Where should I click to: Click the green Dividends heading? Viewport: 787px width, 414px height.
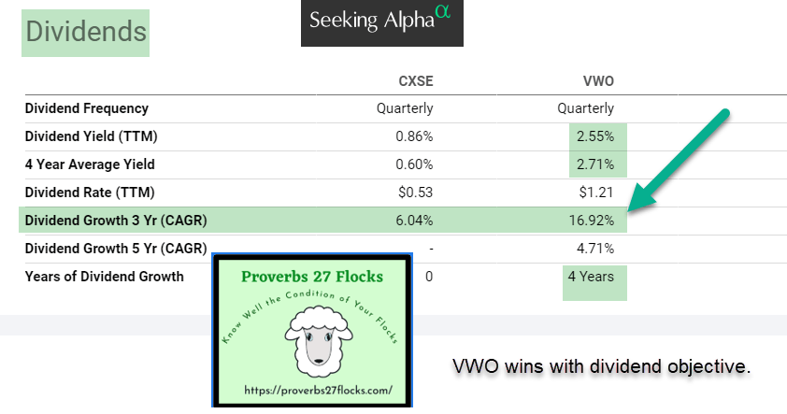[86, 32]
